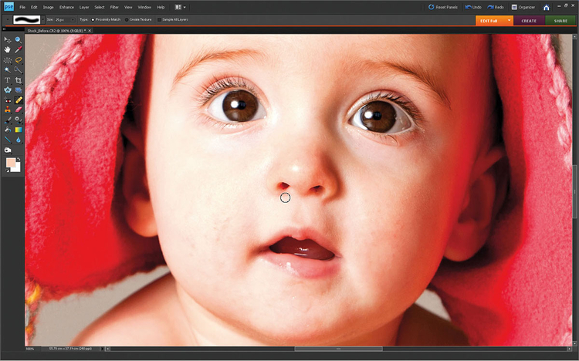Image resolution: width=579 pixels, height=361 pixels.
Task: Open the Help menu
Action: point(161,8)
